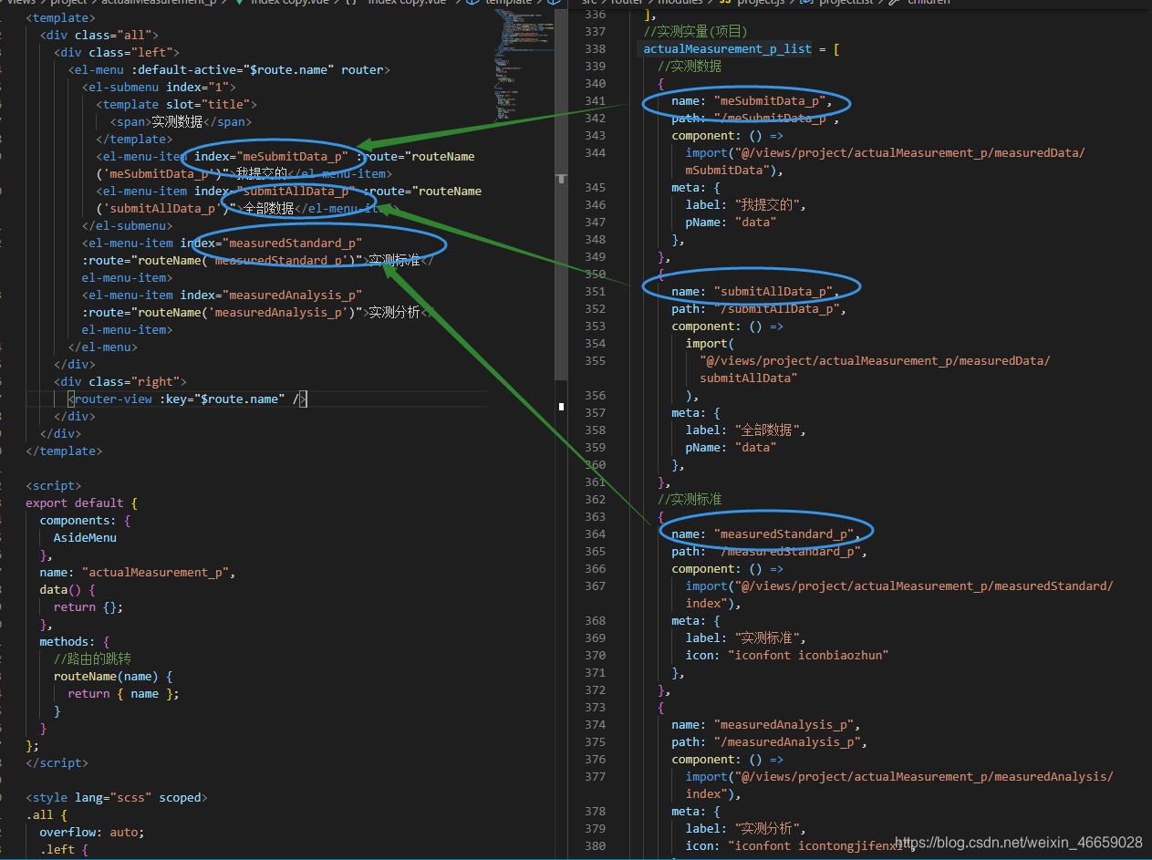Click the //实测数据 comment on line 339

coord(690,66)
